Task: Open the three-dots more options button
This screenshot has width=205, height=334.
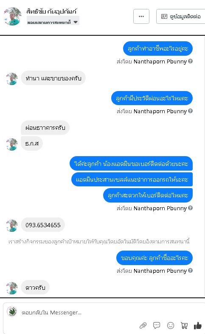Action: pyautogui.click(x=141, y=17)
